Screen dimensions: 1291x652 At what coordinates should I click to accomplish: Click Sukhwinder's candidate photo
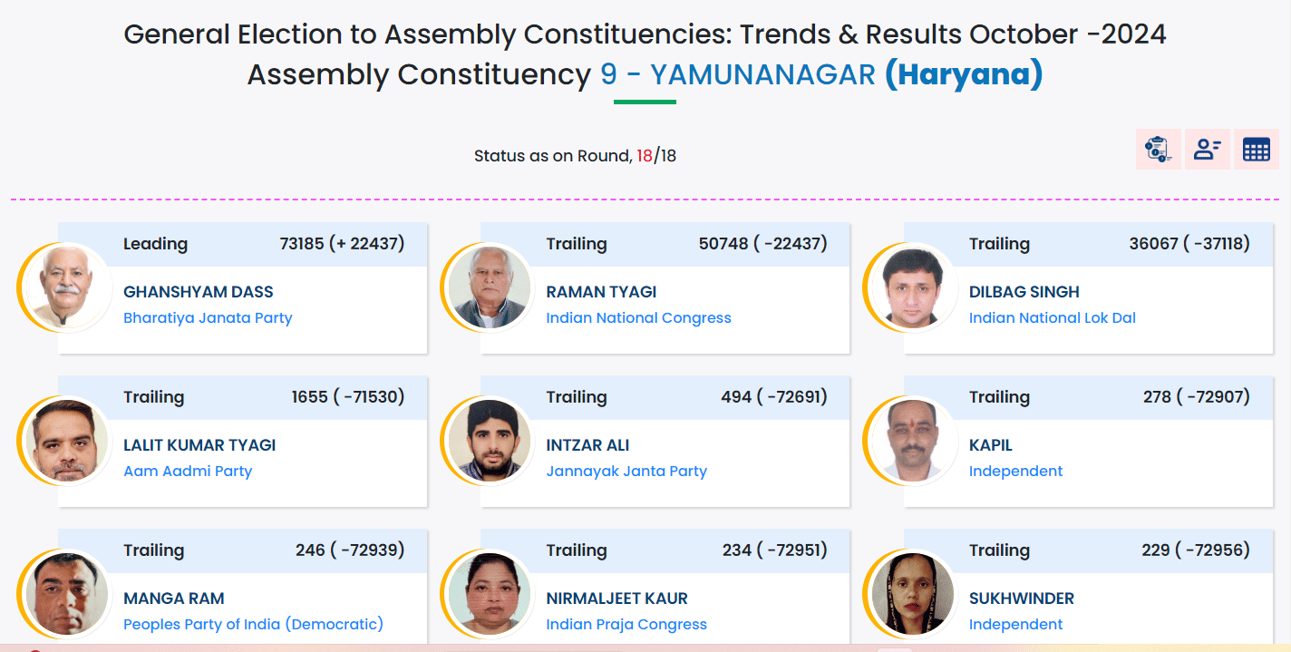coord(911,595)
